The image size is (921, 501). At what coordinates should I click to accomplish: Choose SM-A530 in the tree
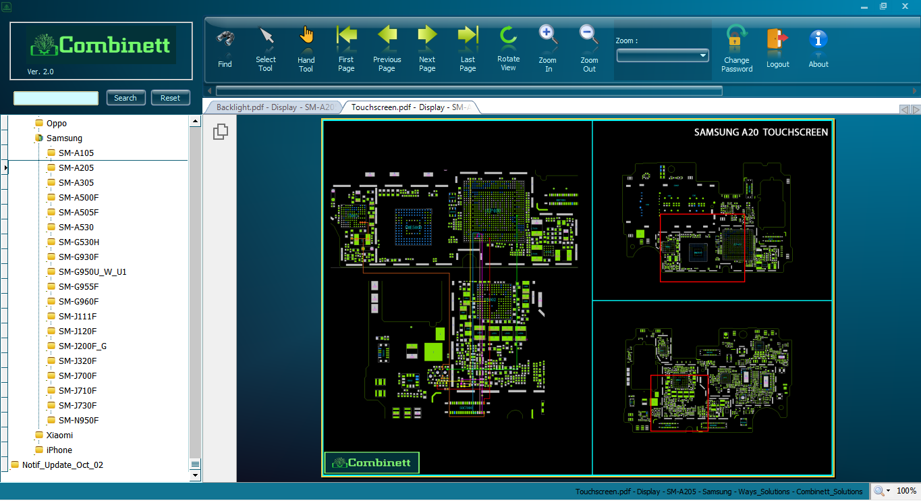point(76,228)
